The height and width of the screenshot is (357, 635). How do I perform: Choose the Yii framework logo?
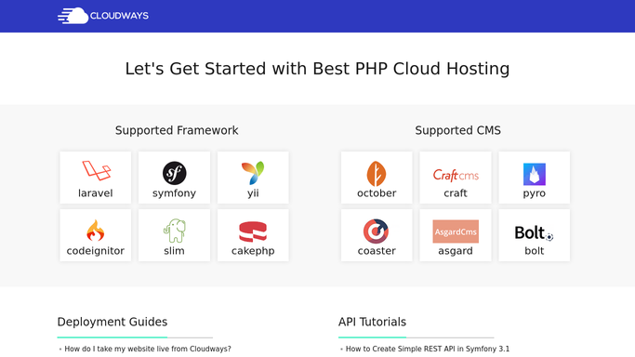[x=253, y=172]
